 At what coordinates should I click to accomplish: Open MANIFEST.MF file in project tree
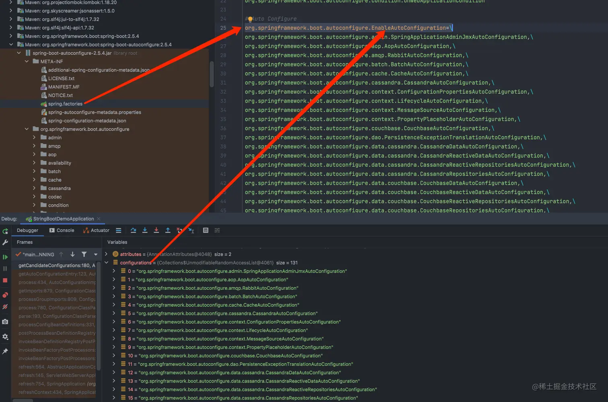pyautogui.click(x=60, y=87)
